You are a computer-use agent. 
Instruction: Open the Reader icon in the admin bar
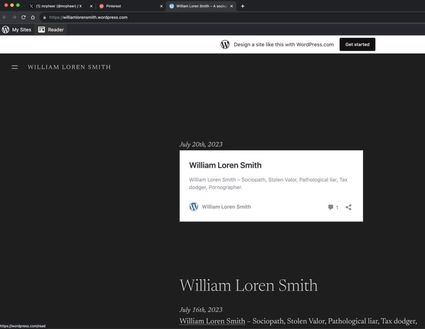pos(42,29)
